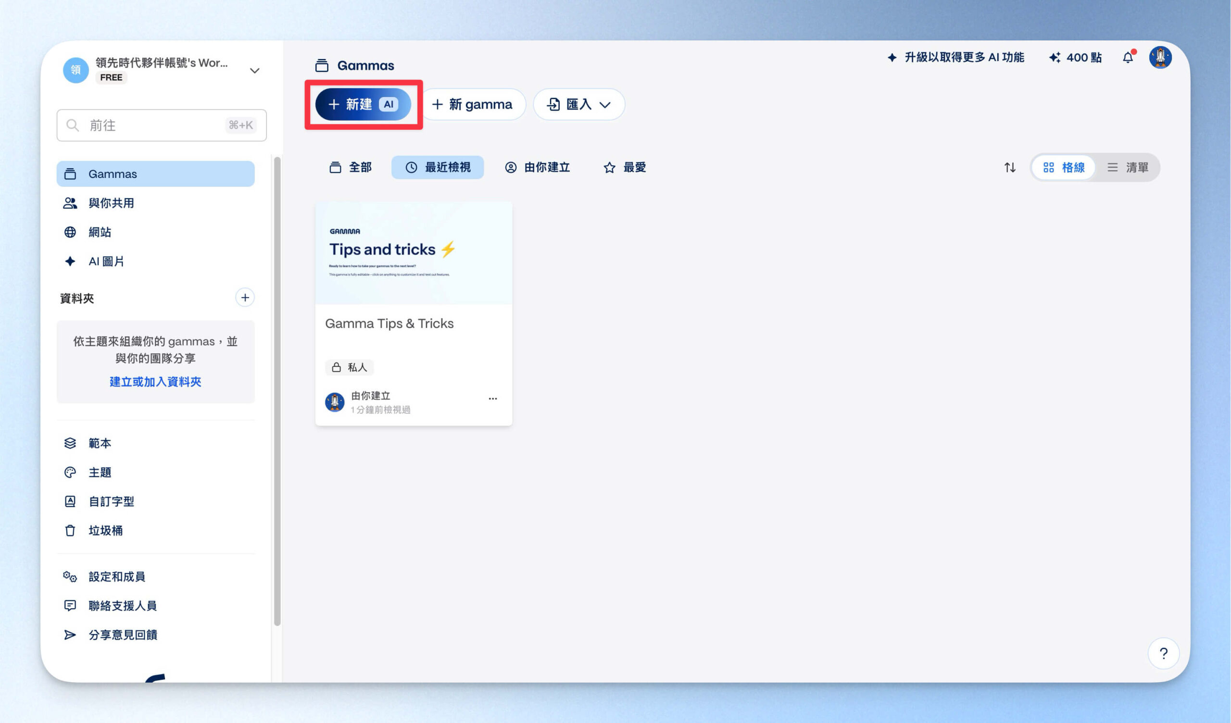Open the card's three-dot options menu

492,399
